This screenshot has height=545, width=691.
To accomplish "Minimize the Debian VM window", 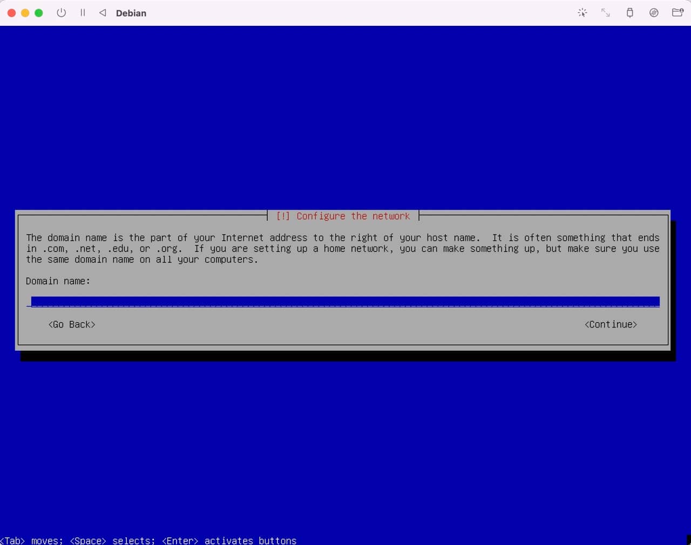I will point(25,13).
